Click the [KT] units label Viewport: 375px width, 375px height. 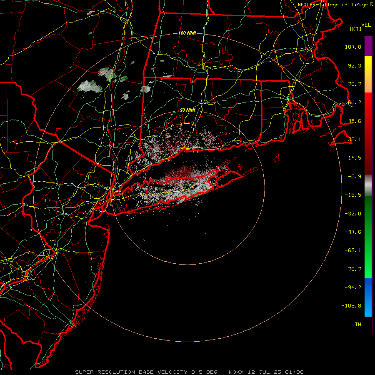[x=356, y=29]
